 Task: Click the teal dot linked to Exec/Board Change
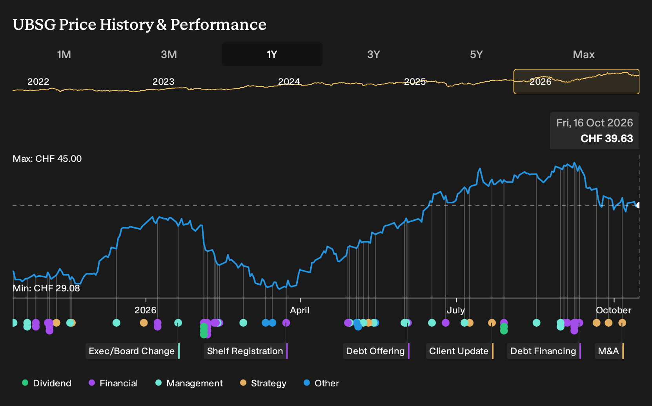click(178, 323)
